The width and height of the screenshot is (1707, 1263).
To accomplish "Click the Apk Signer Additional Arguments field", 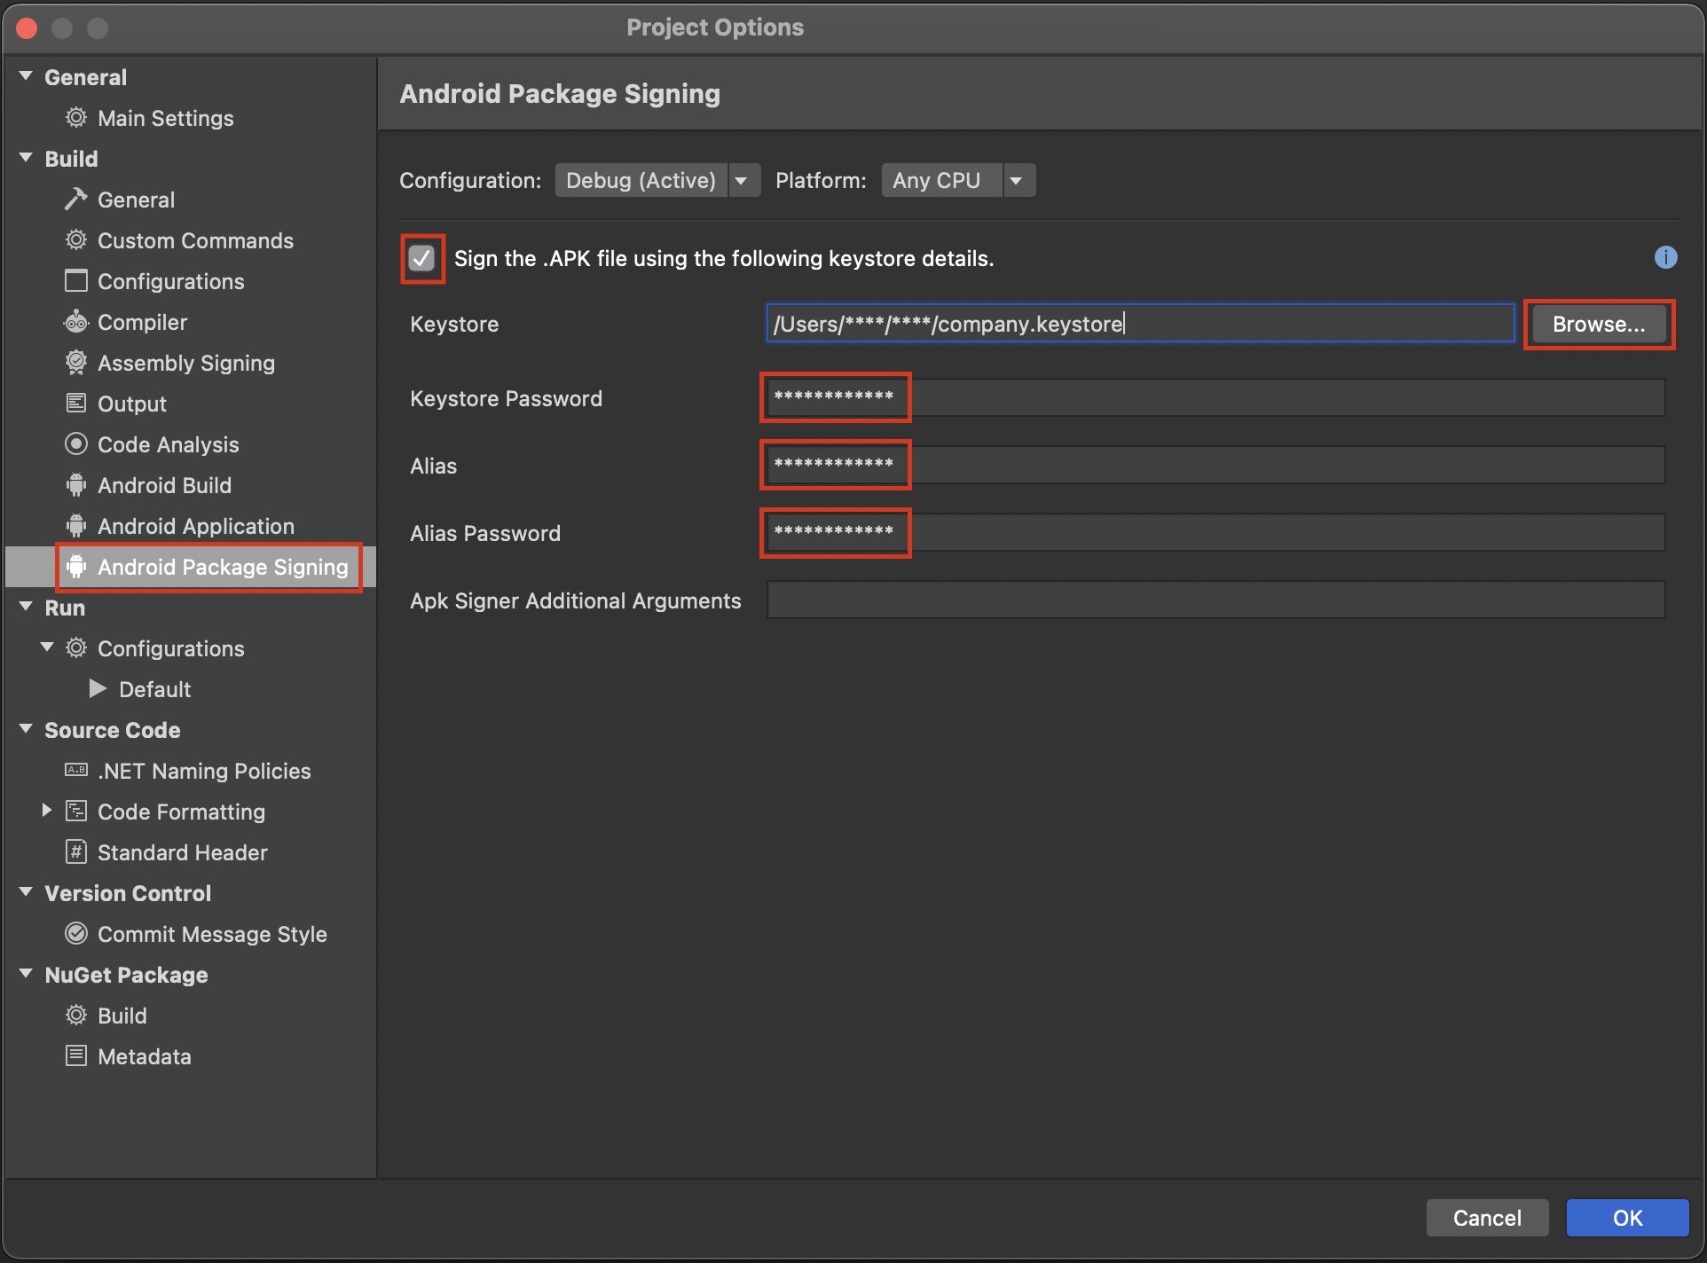I will coord(1215,600).
